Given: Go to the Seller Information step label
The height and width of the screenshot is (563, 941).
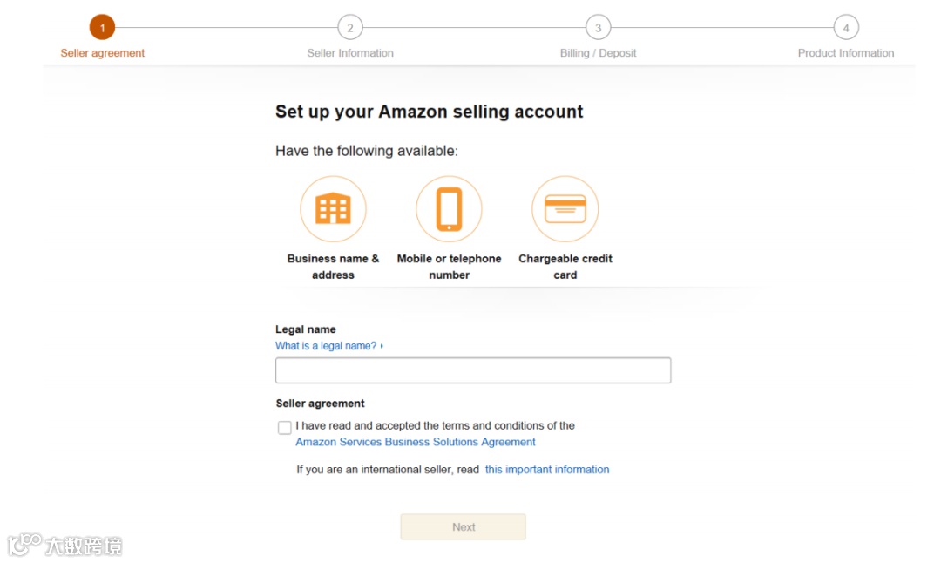Looking at the screenshot, I should click(x=350, y=53).
